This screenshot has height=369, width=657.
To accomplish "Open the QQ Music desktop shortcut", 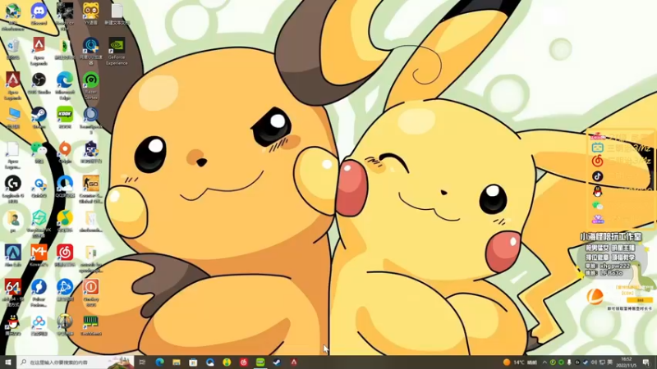I will [x=65, y=221].
